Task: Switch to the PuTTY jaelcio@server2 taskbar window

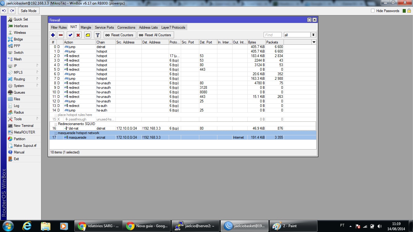Action: pos(196,226)
